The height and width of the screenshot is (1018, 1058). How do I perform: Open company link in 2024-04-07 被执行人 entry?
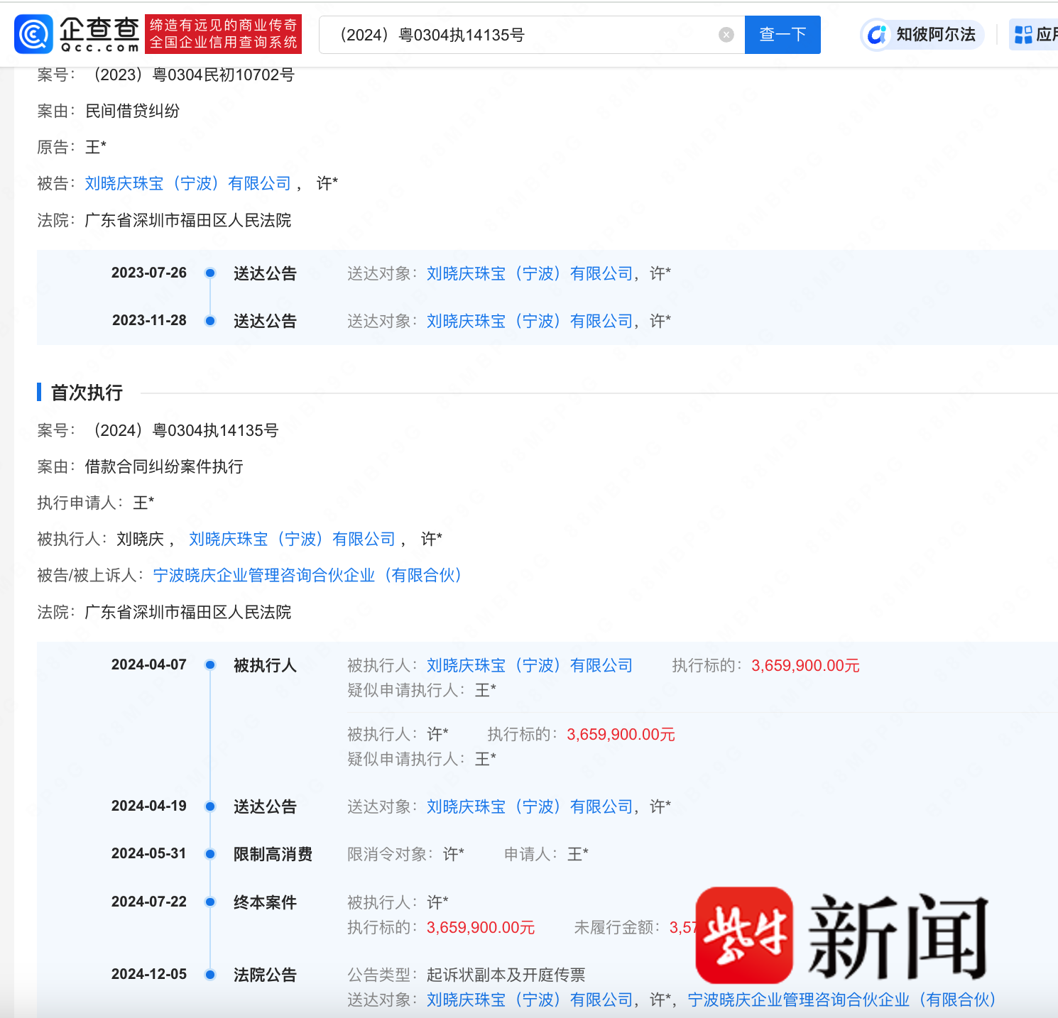[530, 666]
